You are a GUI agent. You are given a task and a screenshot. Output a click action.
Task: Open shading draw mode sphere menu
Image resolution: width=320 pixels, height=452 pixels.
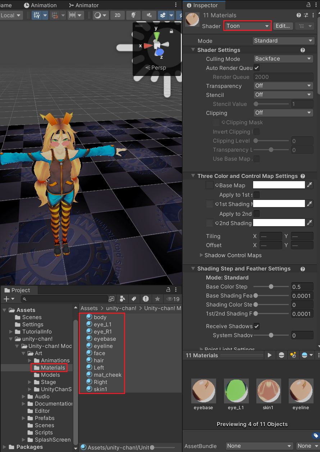tap(101, 15)
